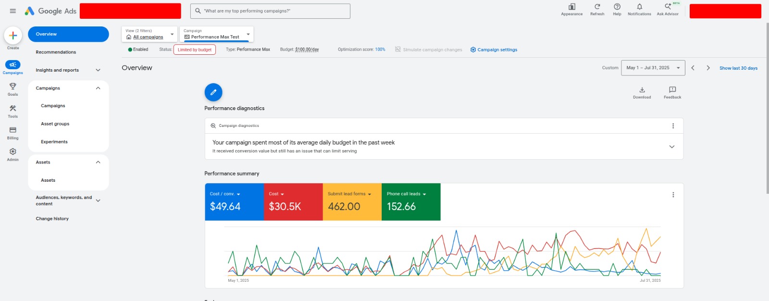Click the Refresh icon
Screen dimensions: 769x301
597,7
